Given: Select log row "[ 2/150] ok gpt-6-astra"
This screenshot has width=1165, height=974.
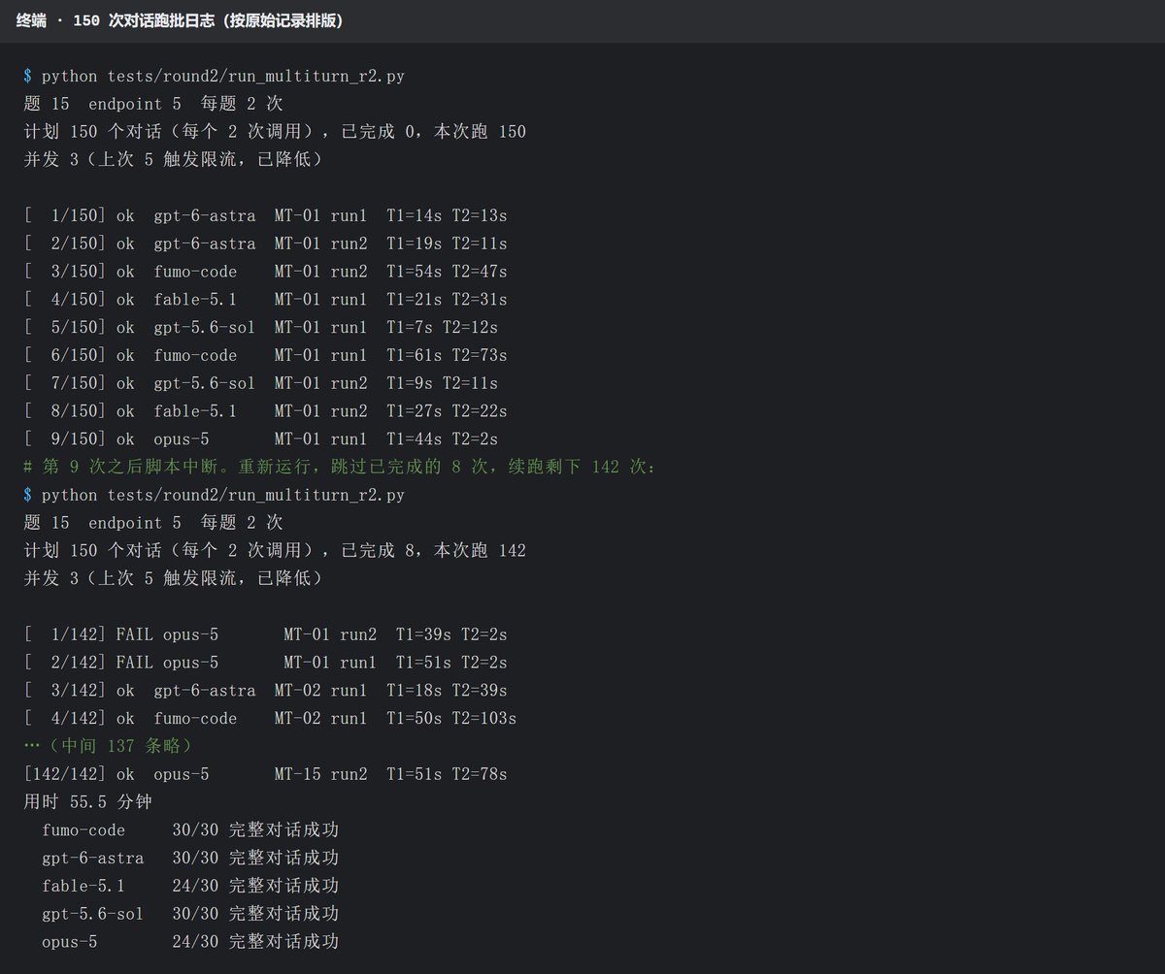Looking at the screenshot, I should [265, 243].
